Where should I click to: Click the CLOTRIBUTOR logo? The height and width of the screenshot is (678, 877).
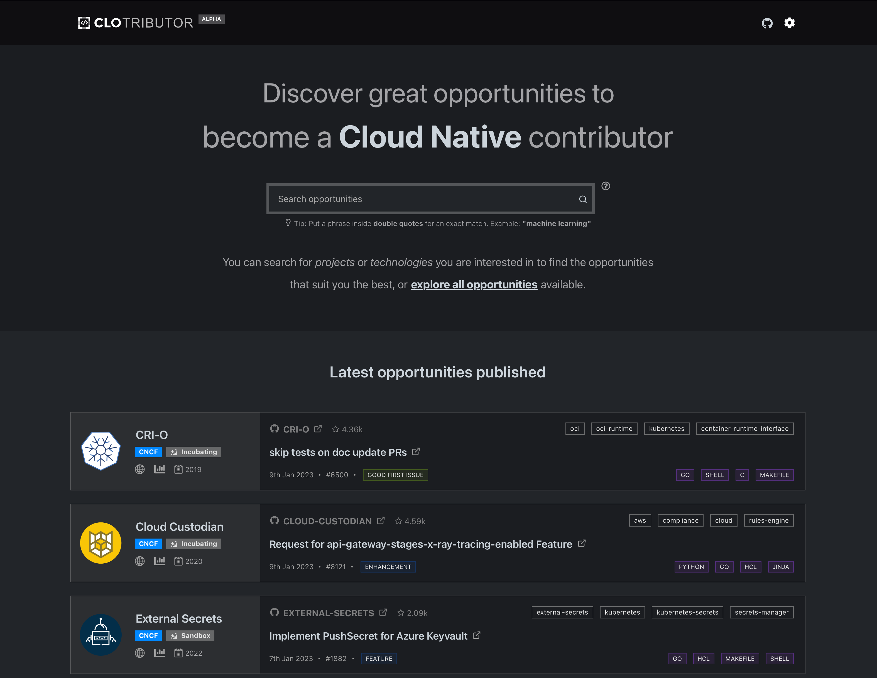pos(136,23)
